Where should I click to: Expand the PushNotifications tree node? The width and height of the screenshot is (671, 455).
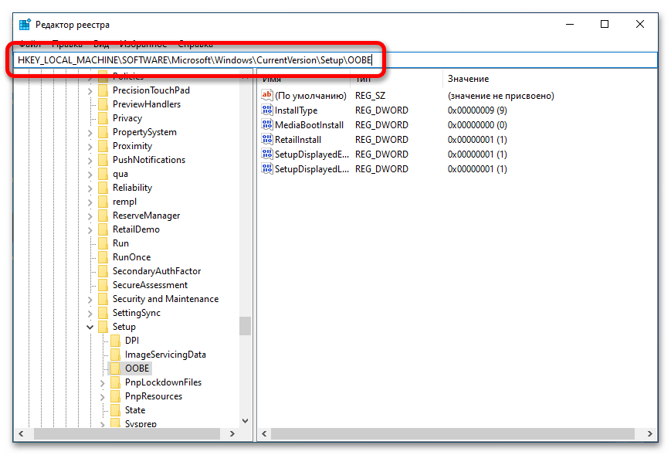90,161
